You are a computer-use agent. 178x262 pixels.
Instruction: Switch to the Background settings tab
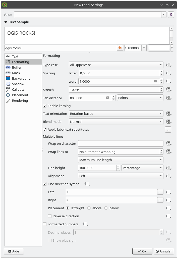tap(23, 78)
